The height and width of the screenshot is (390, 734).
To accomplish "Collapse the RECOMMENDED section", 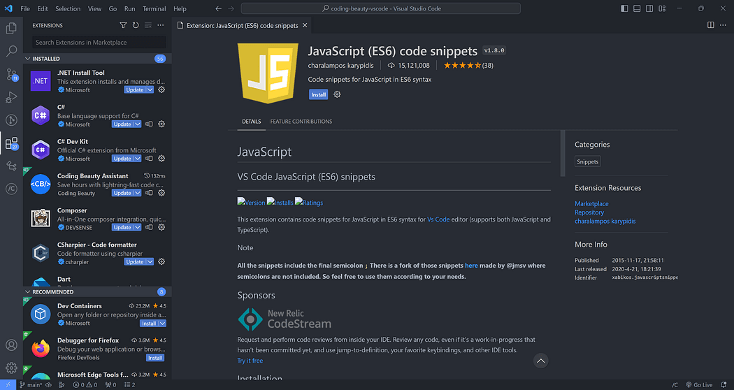I will pyautogui.click(x=28, y=291).
